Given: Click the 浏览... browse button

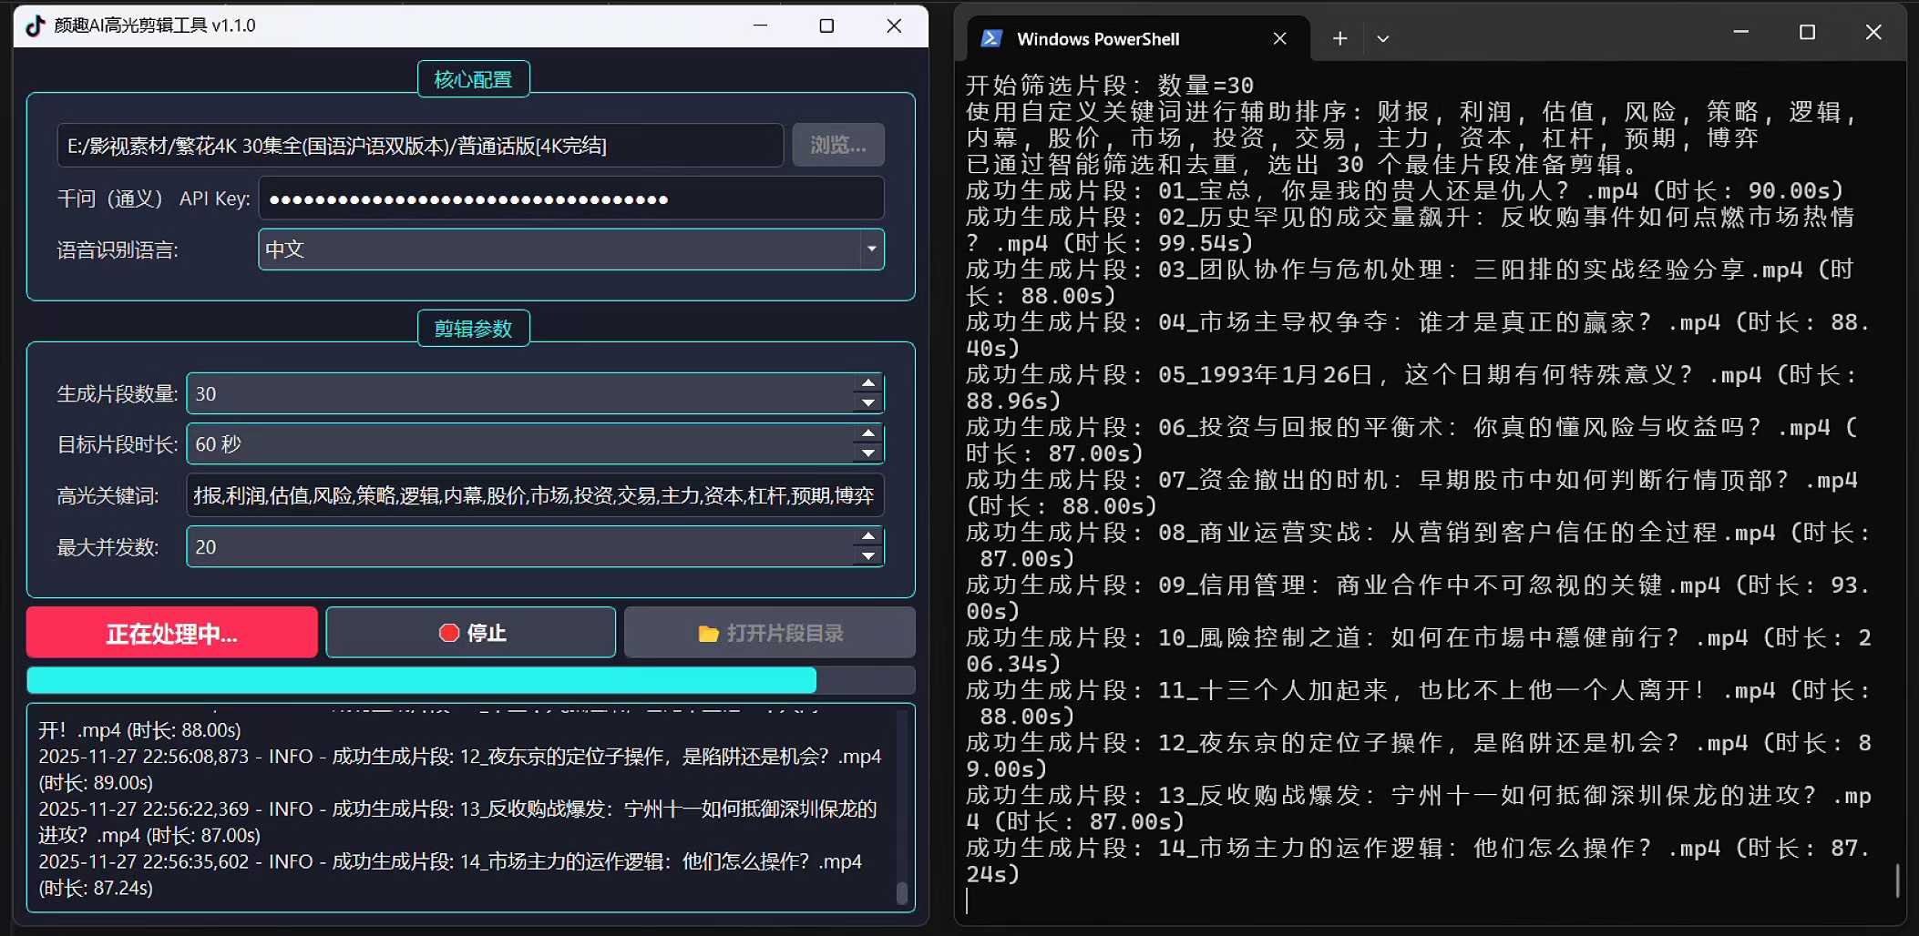Looking at the screenshot, I should point(838,145).
